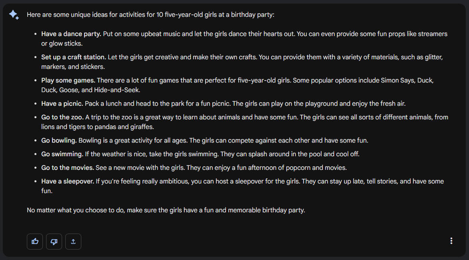Click the blue sparkle assistant icon
The image size is (469, 260).
click(x=14, y=15)
